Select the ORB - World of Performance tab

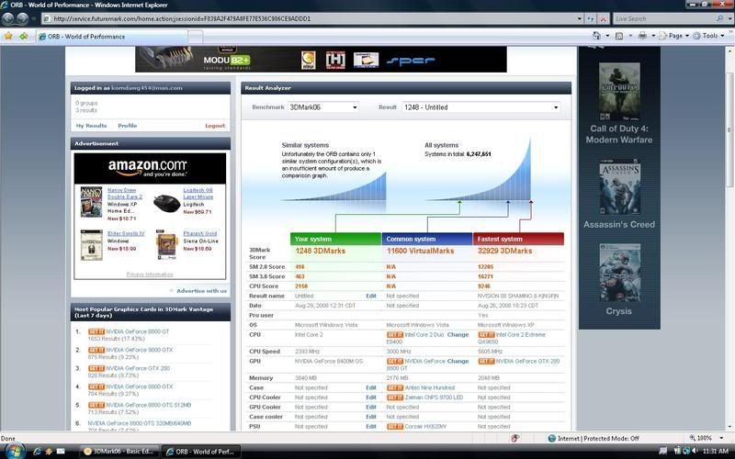pos(112,37)
